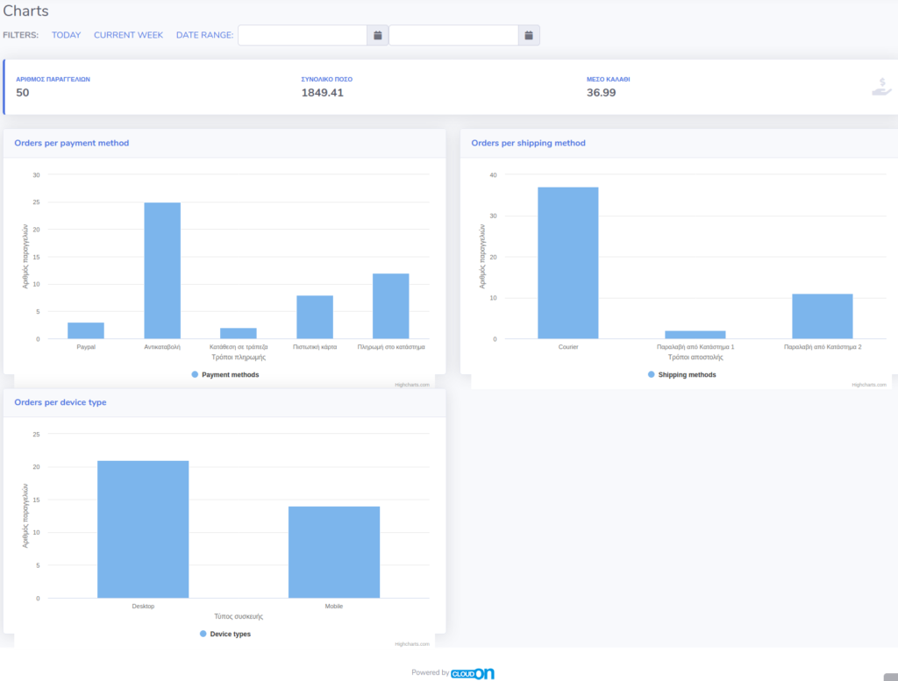Open the Highcharts.com link under the payment chart
Viewport: 898px width, 681px height.
click(x=414, y=384)
